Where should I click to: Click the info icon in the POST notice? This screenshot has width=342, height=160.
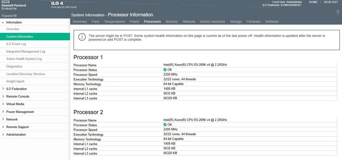click(x=82, y=37)
